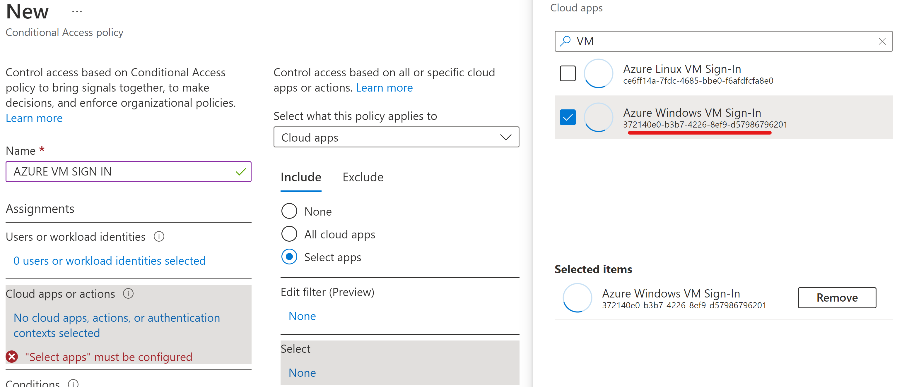The image size is (897, 387).
Task: Uncheck the Azure Windows VM Sign-In checkbox
Action: pos(568,117)
